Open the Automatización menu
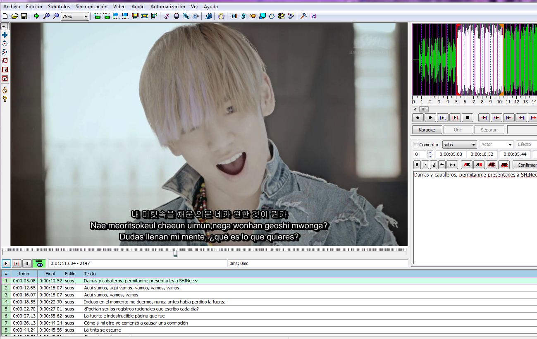Image resolution: width=537 pixels, height=339 pixels. [168, 7]
